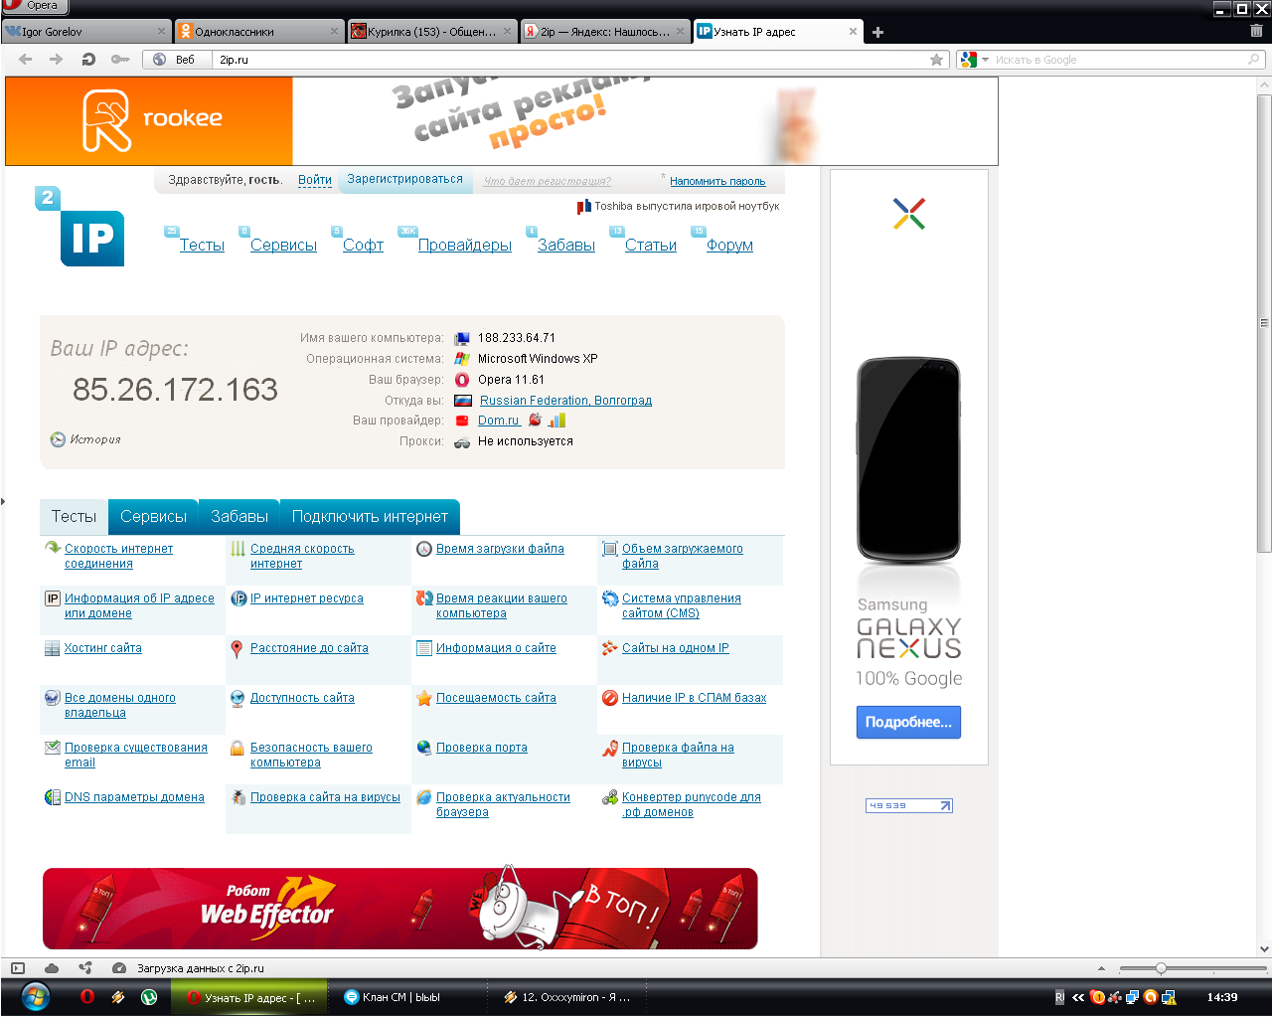Click the Google search input field

click(1118, 60)
